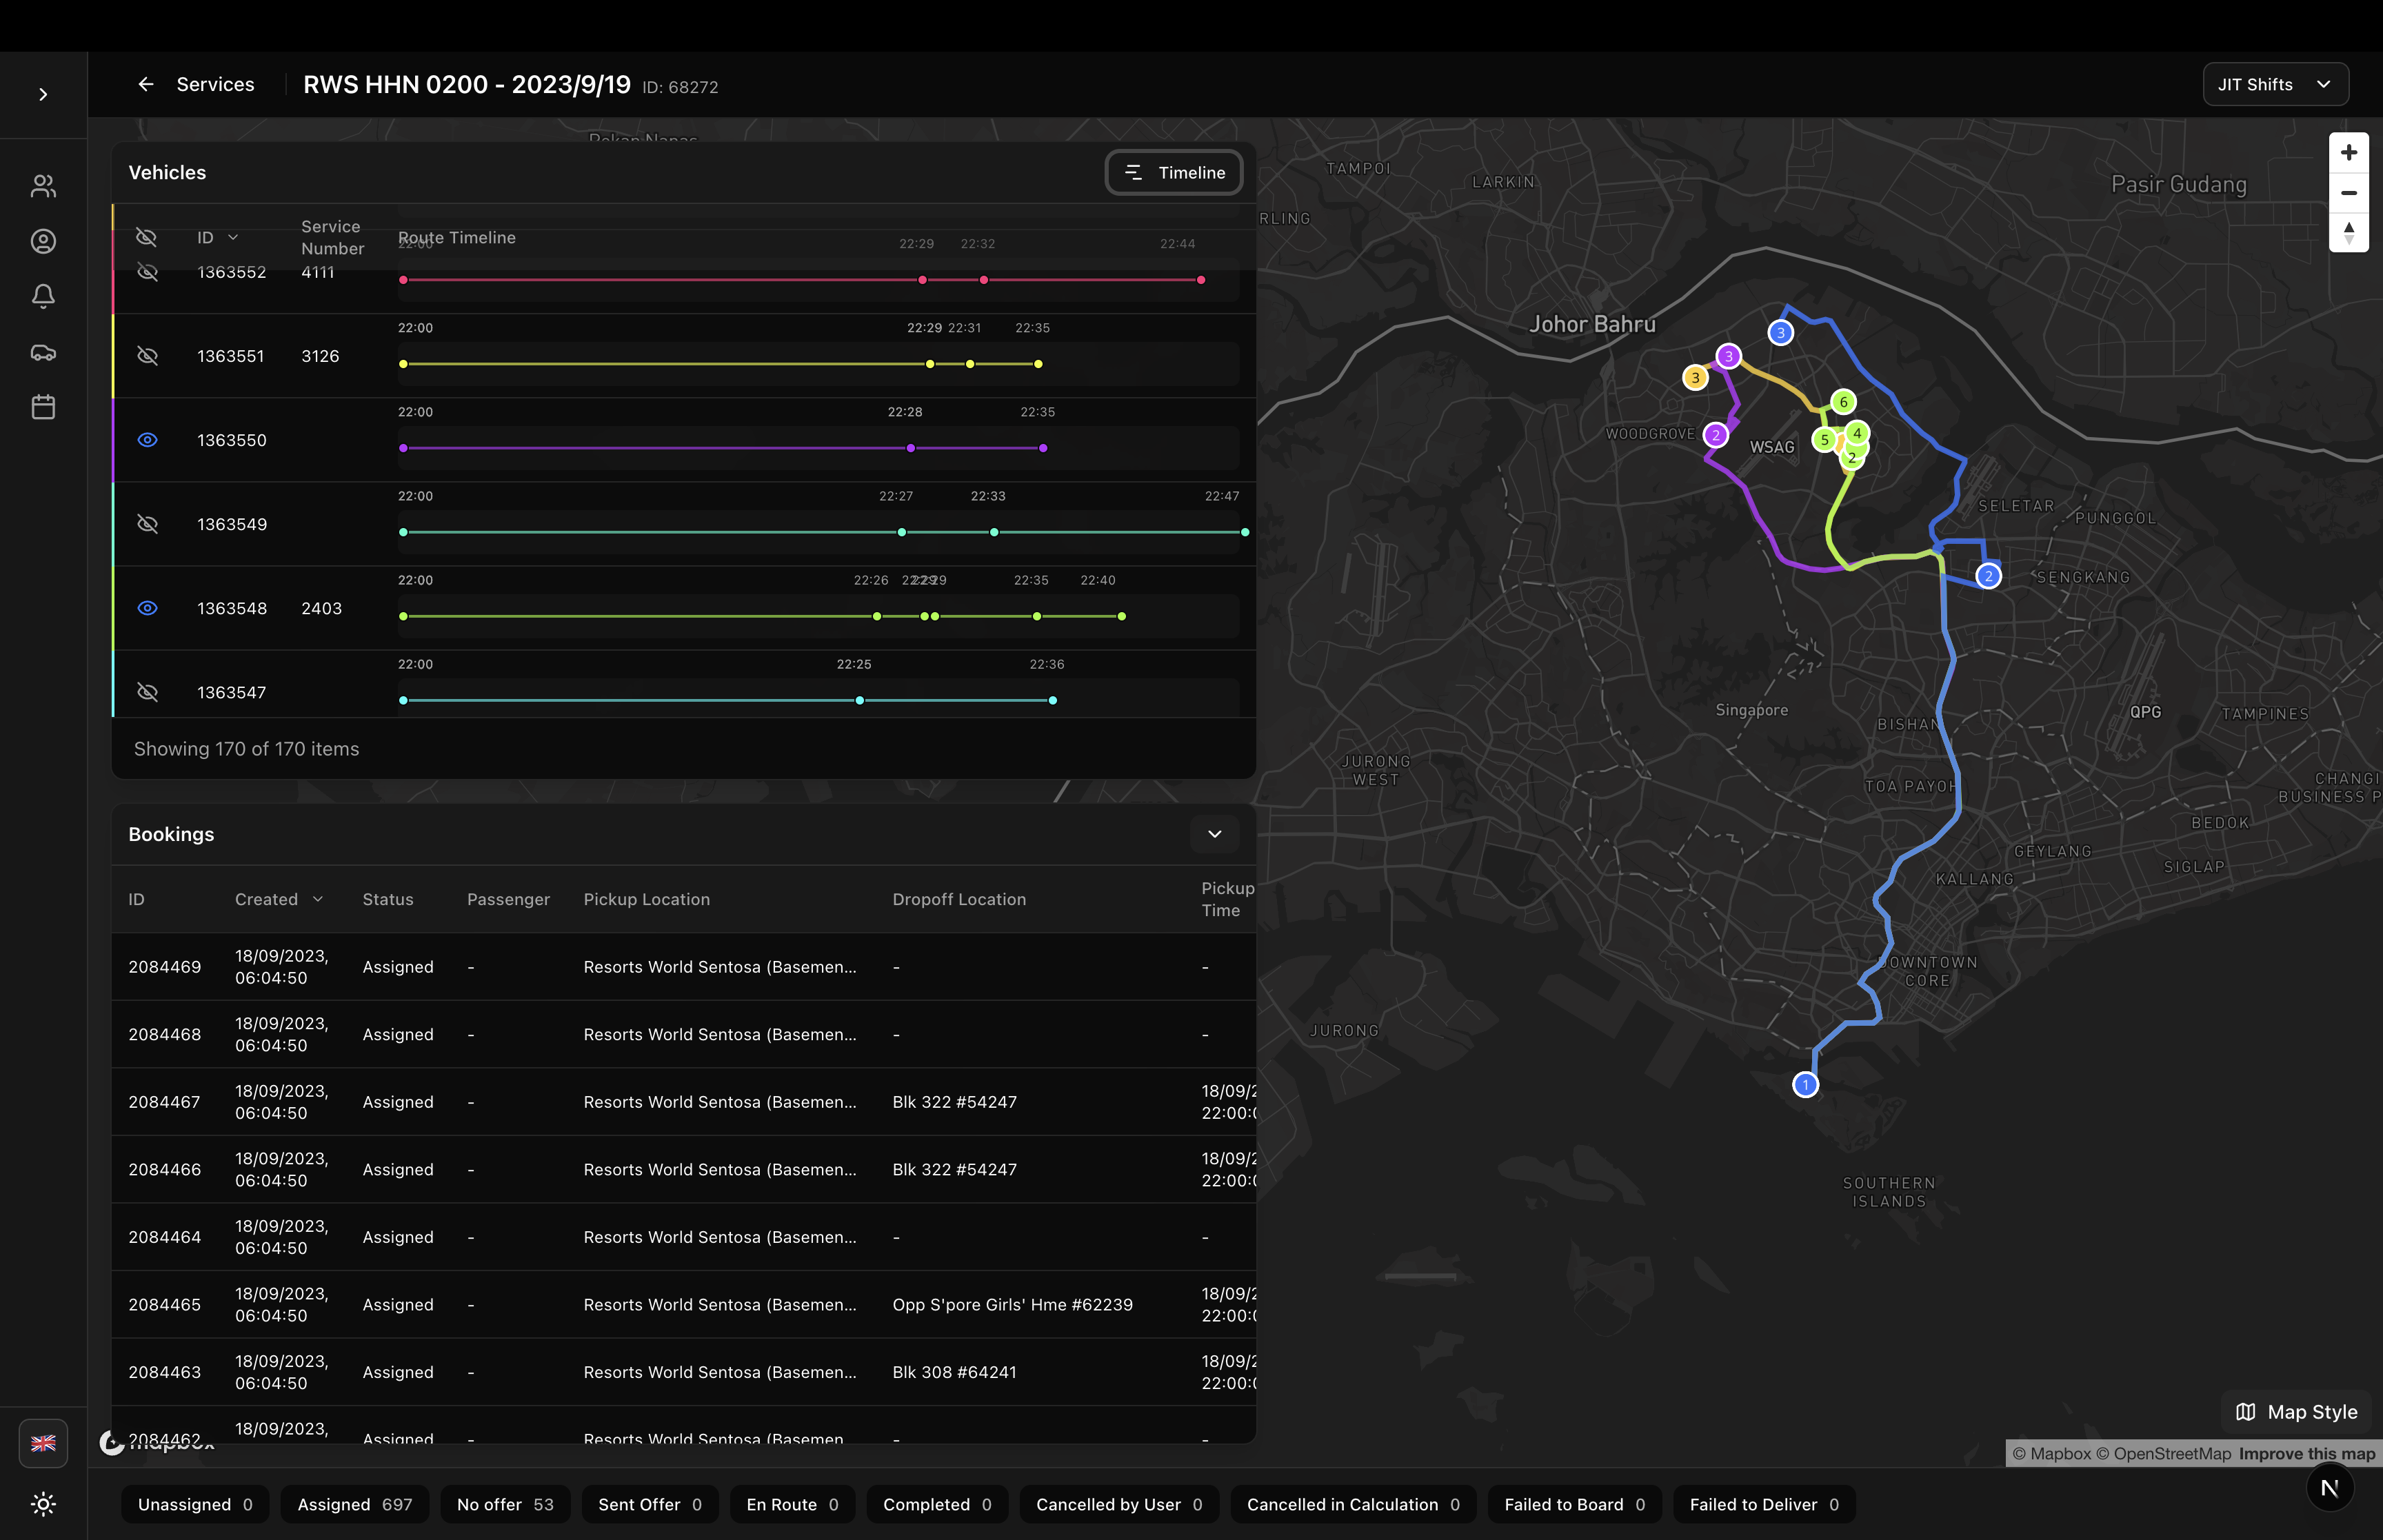Screen dimensions: 2383x1540
Task: Open notifications bell in sidebar
Action: coord(43,296)
